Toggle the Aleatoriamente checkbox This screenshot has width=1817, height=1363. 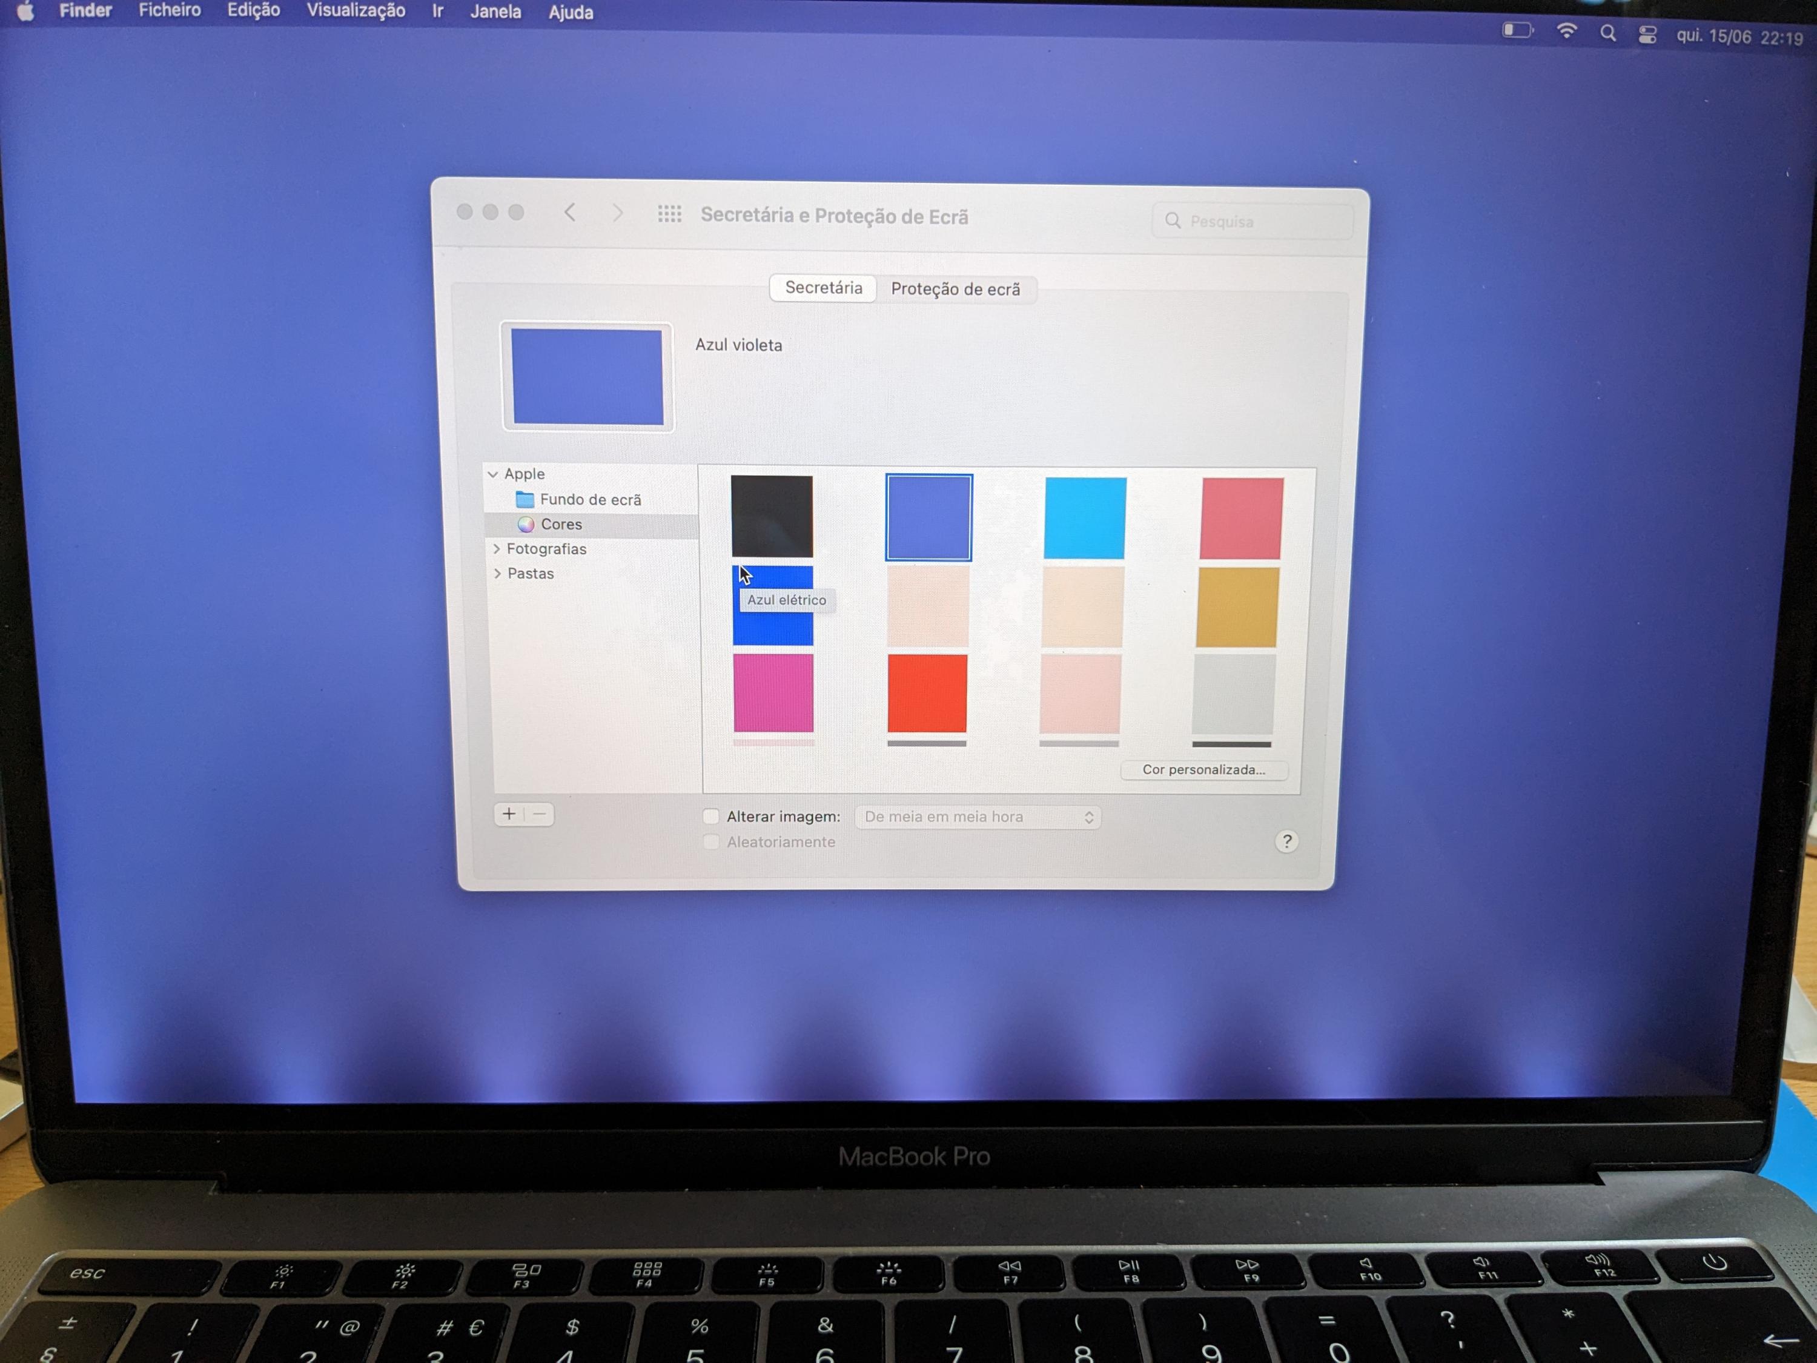click(x=712, y=841)
